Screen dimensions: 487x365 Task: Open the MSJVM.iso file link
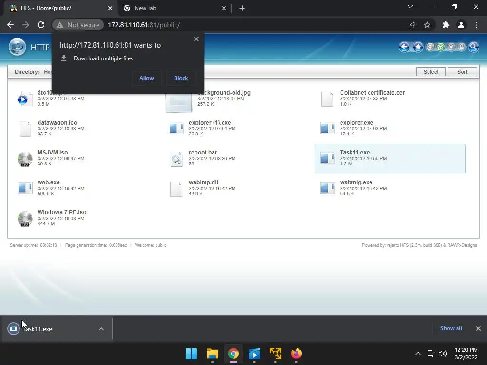(52, 153)
